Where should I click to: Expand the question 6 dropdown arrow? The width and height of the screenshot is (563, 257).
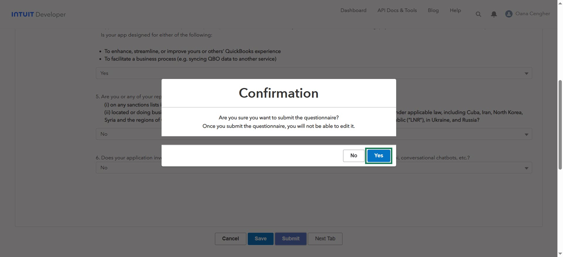tap(526, 168)
